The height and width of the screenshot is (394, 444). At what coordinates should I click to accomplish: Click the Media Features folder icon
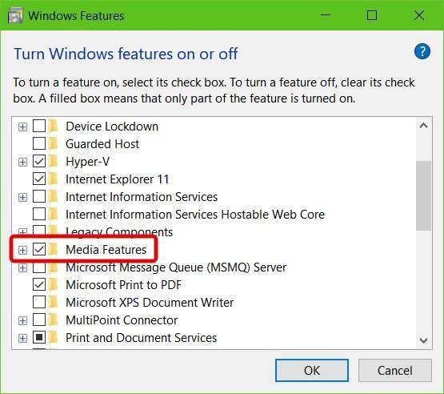[54, 249]
